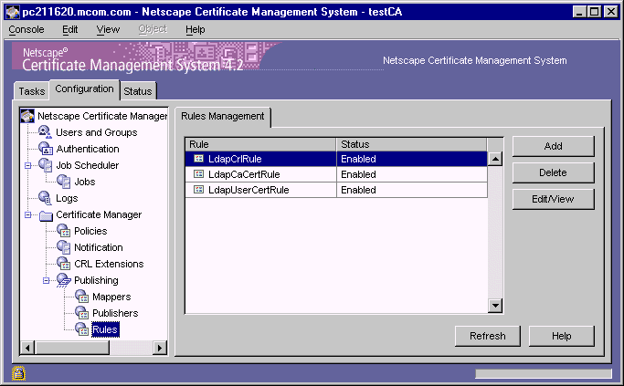Click the Certificate Manager folder icon
624x386 pixels.
point(47,215)
